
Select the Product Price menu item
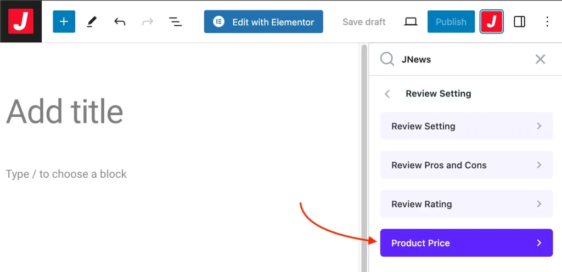coord(466,243)
